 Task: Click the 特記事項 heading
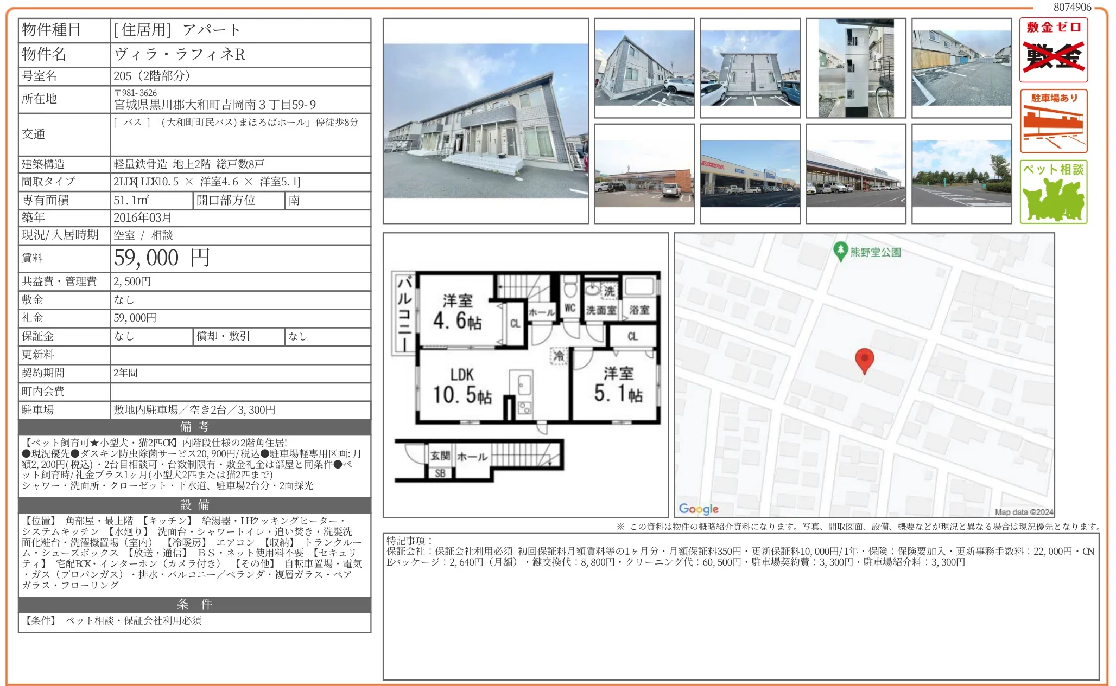[x=409, y=540]
